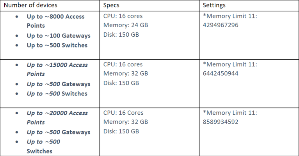Click "Memory: 24 GB" spec line
299x156 pixels.
[126, 25]
